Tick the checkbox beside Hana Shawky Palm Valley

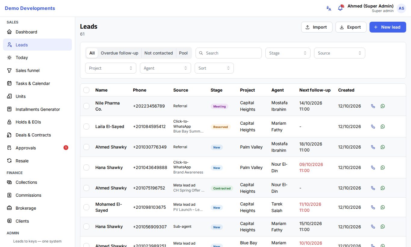[86, 167]
